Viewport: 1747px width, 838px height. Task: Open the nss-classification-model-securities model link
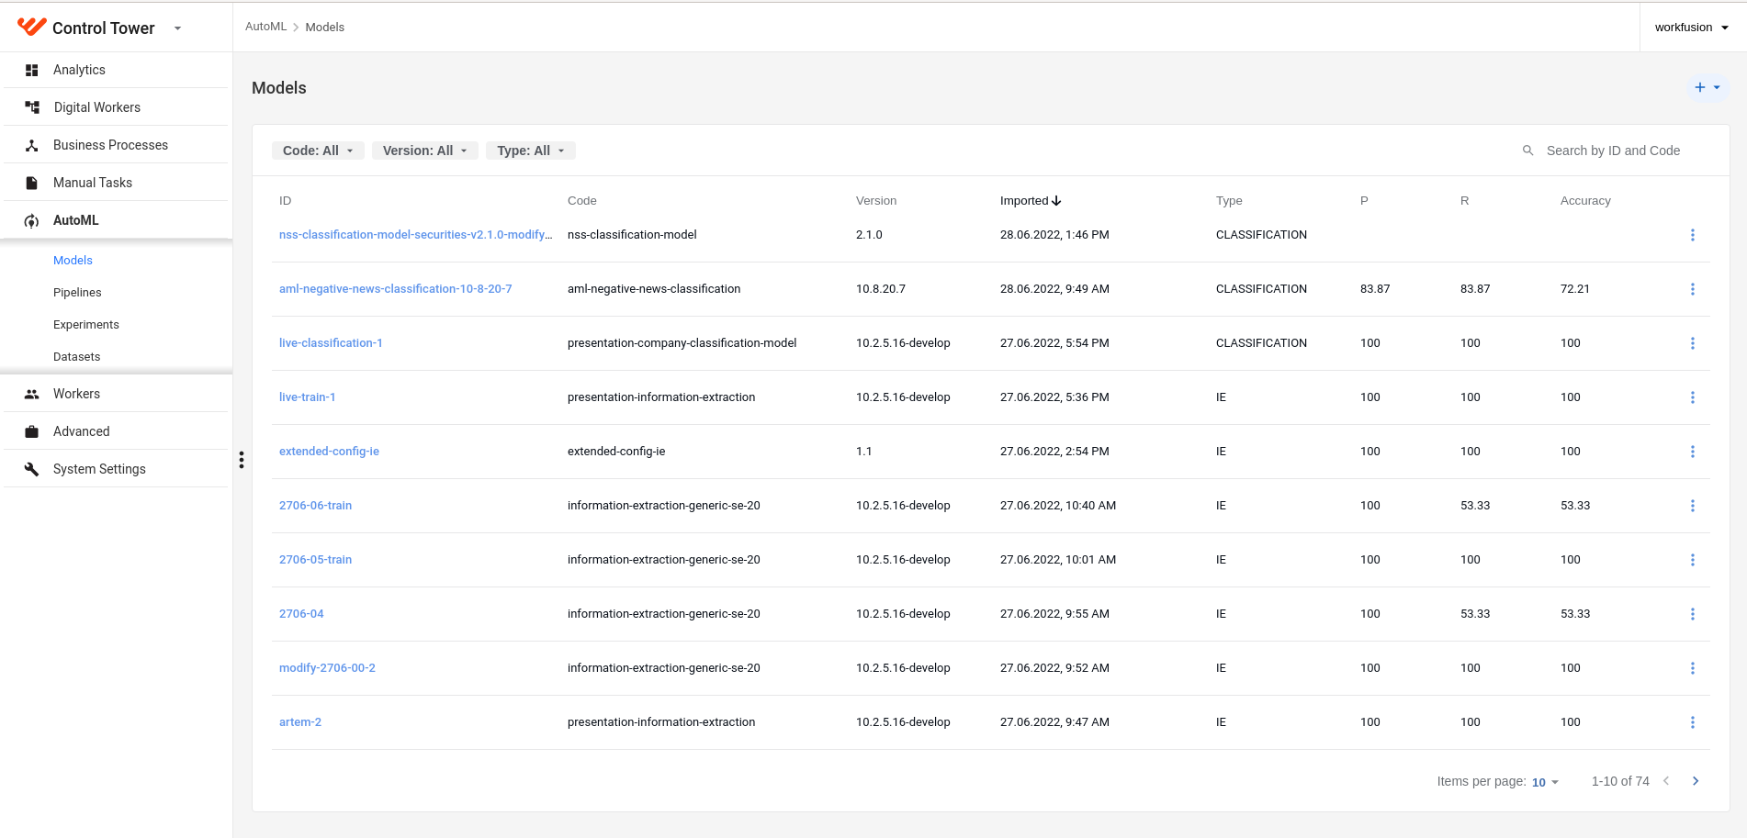coord(416,235)
